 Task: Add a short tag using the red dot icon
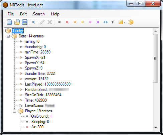pos(67,22)
